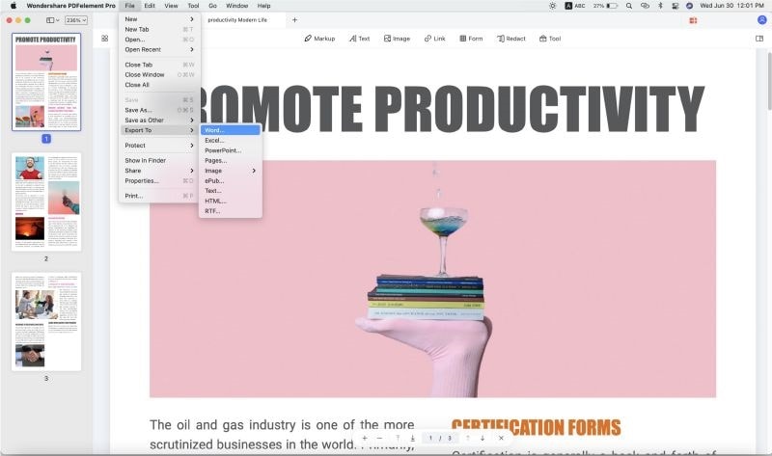The width and height of the screenshot is (772, 456).
Task: Zoom out with the minus in floating bar
Action: click(x=379, y=438)
